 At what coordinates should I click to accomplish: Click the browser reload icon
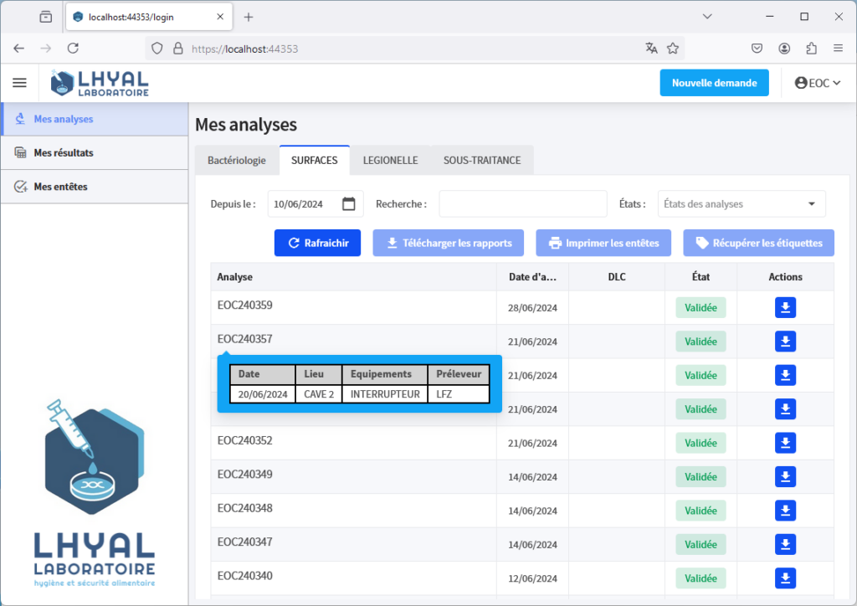click(73, 48)
